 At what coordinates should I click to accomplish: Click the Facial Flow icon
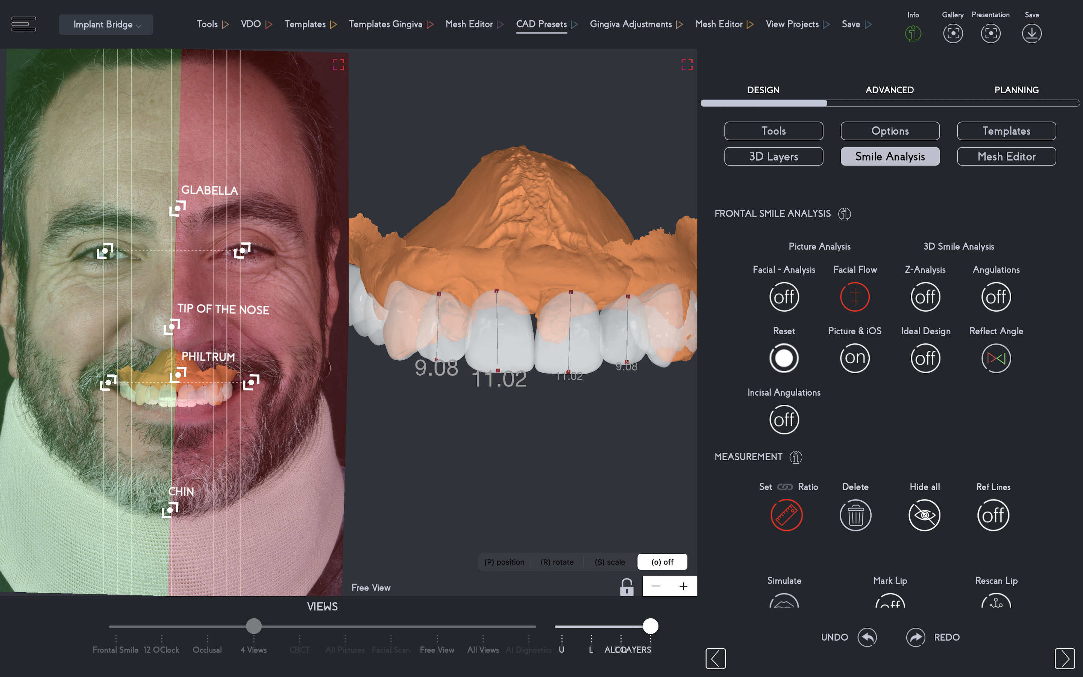click(x=854, y=297)
